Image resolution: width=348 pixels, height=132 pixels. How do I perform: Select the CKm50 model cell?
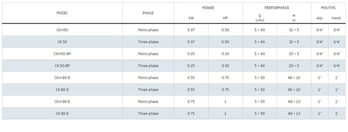point(62,30)
